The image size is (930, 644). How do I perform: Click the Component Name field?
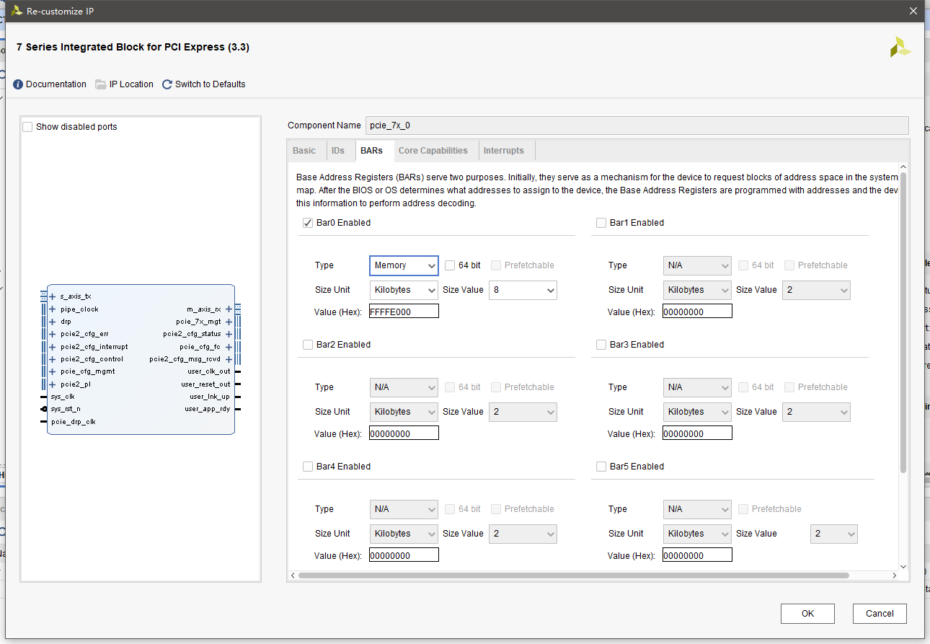click(637, 125)
